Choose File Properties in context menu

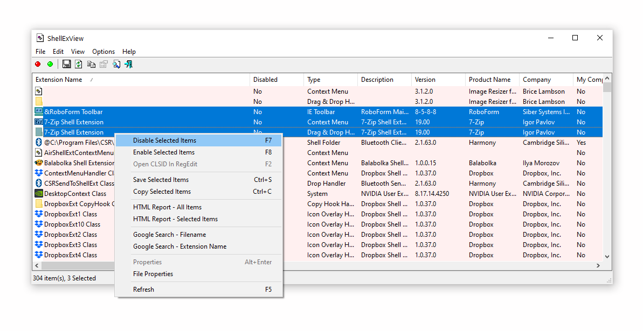[199, 274]
